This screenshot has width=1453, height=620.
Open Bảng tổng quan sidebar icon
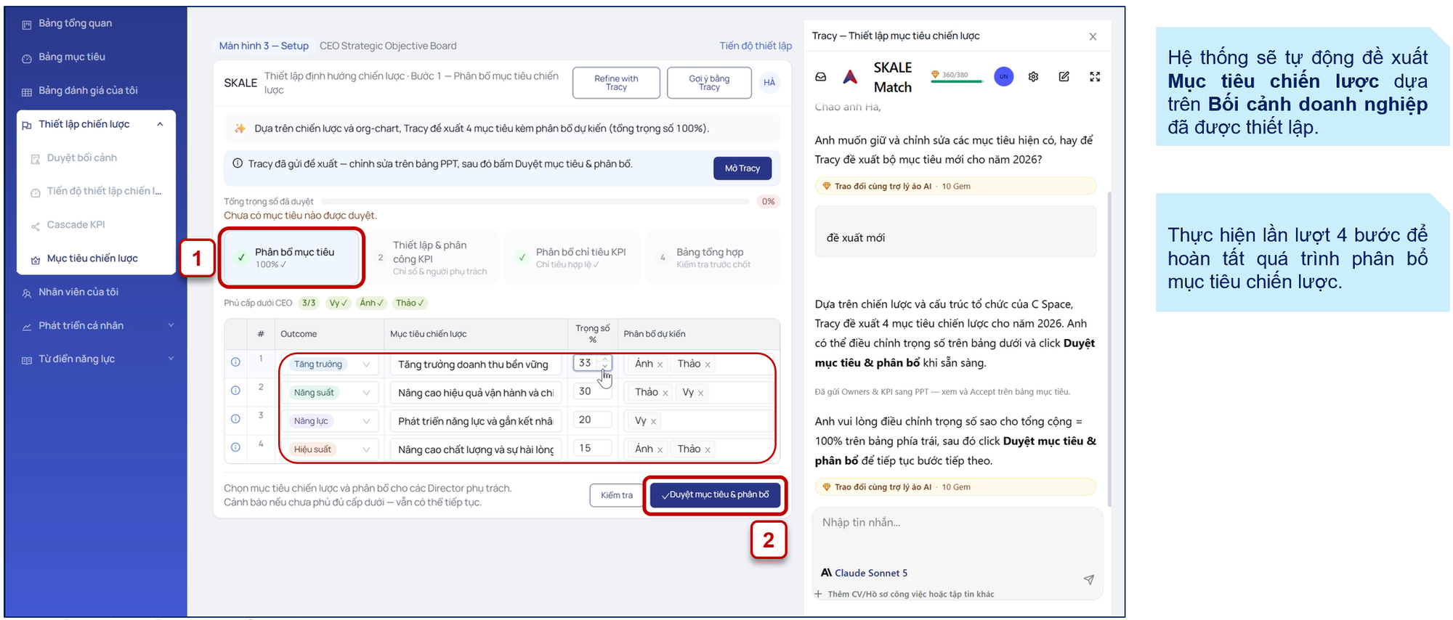pyautogui.click(x=27, y=25)
